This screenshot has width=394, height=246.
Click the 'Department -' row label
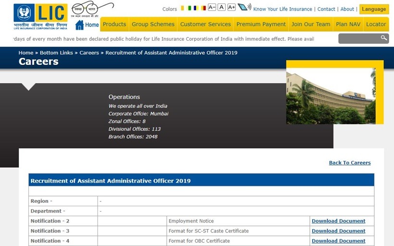click(48, 211)
